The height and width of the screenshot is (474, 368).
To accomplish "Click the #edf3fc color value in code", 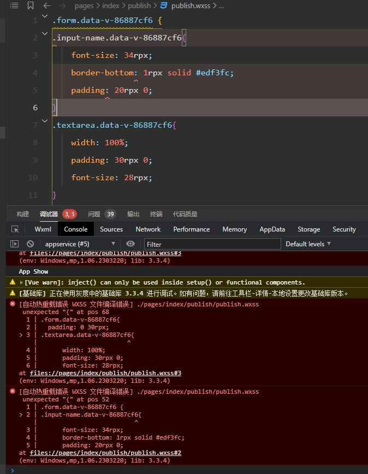I will pyautogui.click(x=213, y=73).
